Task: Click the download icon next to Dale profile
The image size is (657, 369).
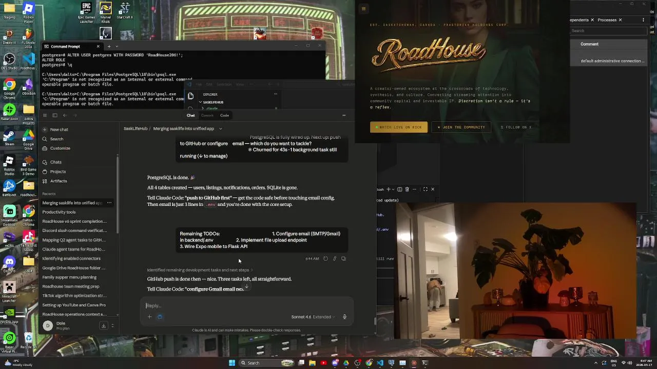Action: point(103,325)
